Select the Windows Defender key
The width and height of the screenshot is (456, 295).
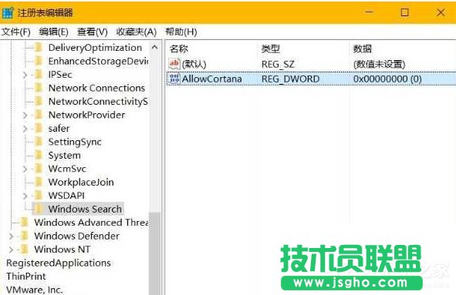(x=77, y=236)
